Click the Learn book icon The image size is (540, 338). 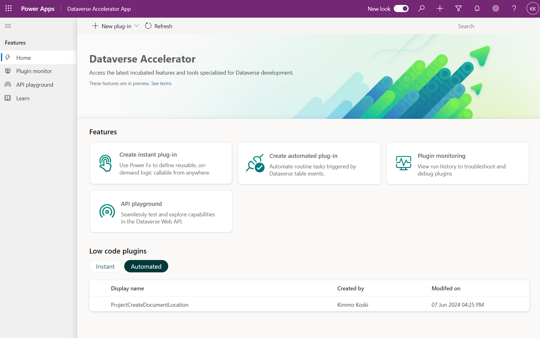click(8, 98)
